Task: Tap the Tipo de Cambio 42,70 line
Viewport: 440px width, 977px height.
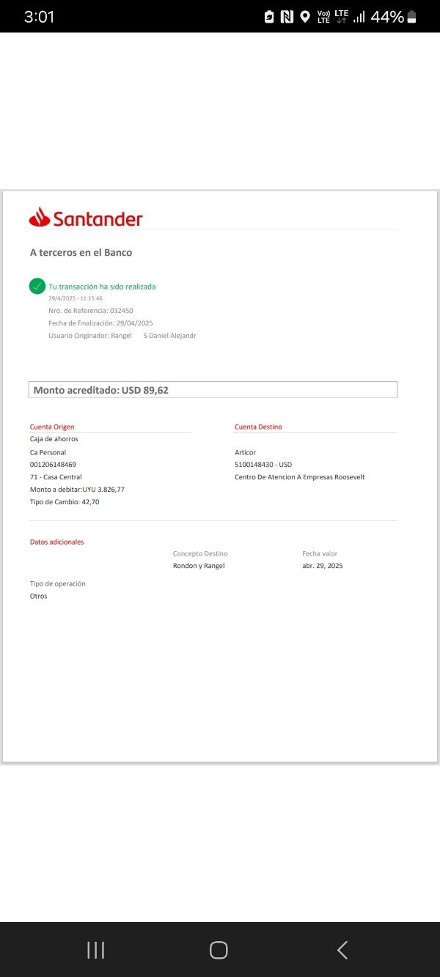Action: [65, 502]
